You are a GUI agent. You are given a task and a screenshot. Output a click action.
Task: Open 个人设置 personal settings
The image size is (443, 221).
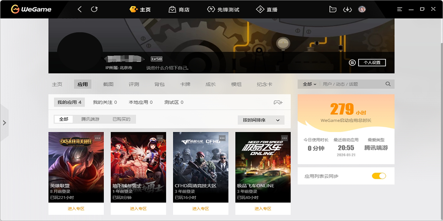(x=372, y=63)
